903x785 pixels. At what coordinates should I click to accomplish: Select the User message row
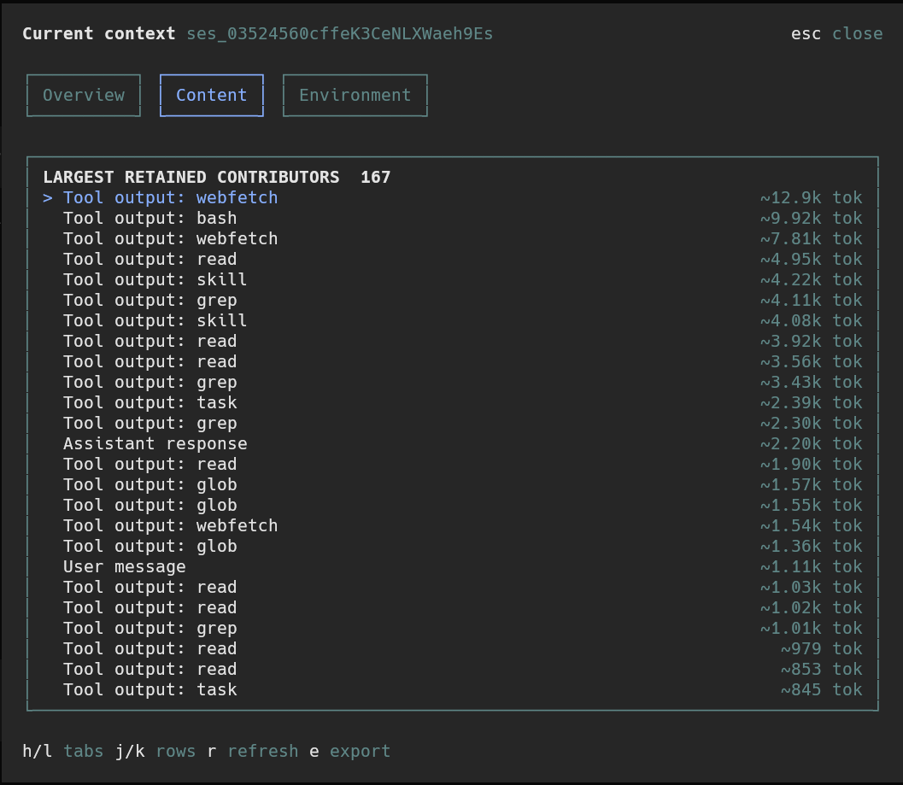point(453,566)
